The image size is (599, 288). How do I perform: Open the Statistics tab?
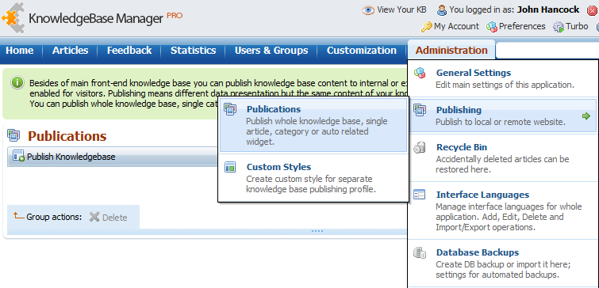tap(193, 51)
